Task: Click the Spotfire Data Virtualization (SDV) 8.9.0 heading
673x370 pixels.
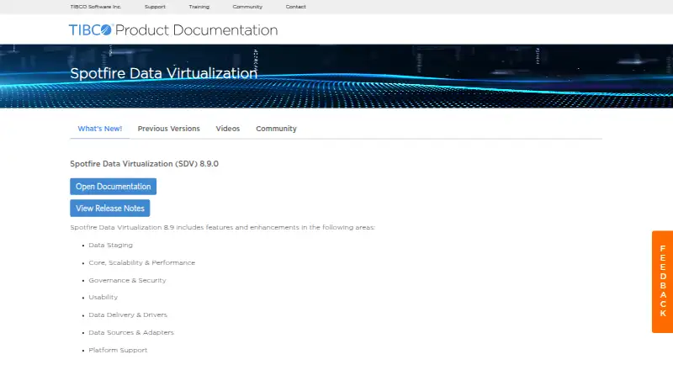Action: click(144, 164)
